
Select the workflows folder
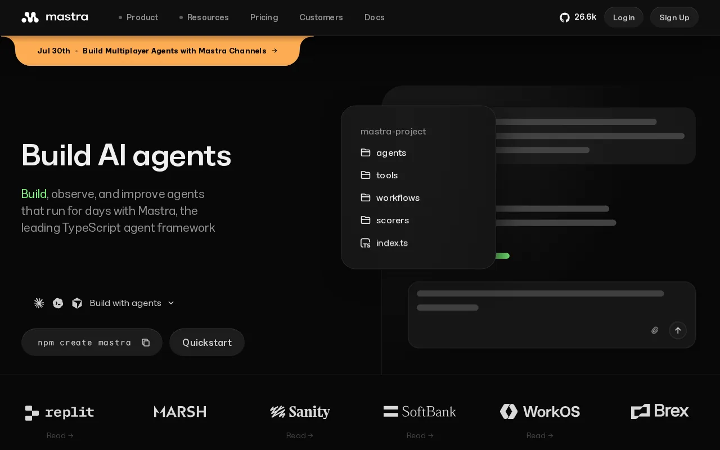(x=390, y=198)
